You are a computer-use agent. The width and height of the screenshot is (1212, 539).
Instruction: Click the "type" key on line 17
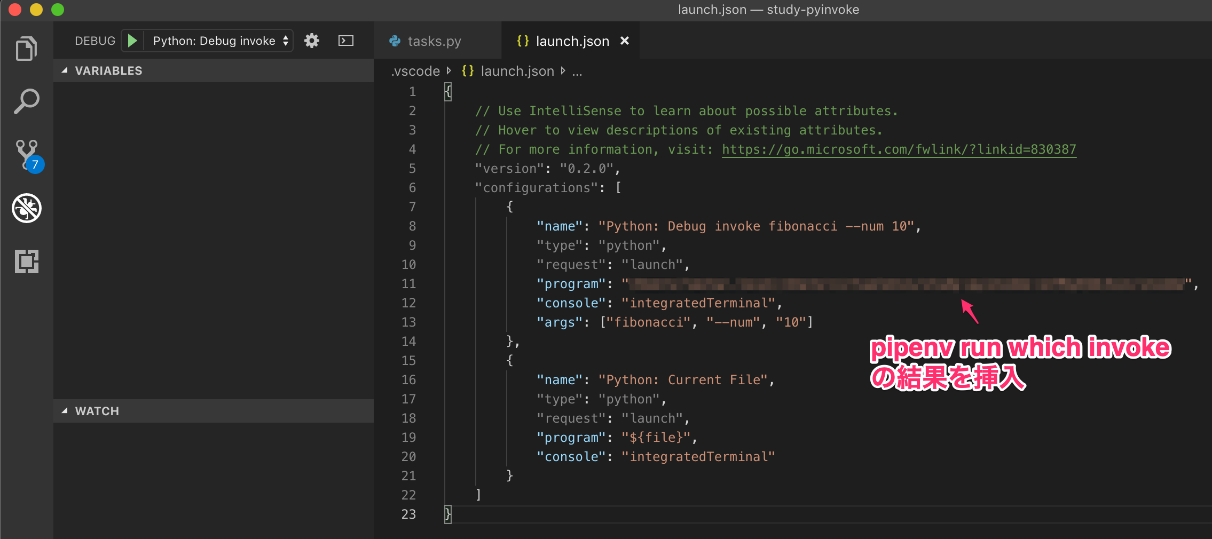coord(559,399)
